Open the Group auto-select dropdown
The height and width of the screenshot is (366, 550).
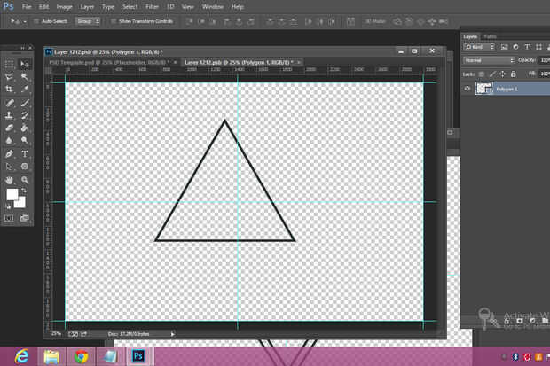pos(88,21)
